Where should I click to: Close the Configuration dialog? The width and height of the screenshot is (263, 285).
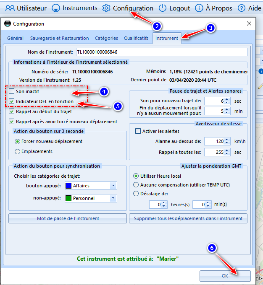pyautogui.click(x=249, y=23)
